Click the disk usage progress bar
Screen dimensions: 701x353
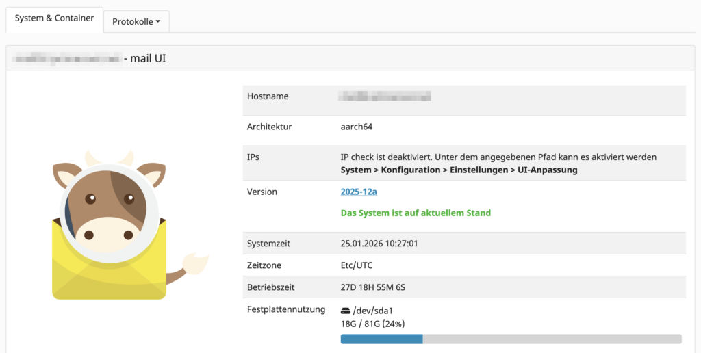tap(510, 339)
